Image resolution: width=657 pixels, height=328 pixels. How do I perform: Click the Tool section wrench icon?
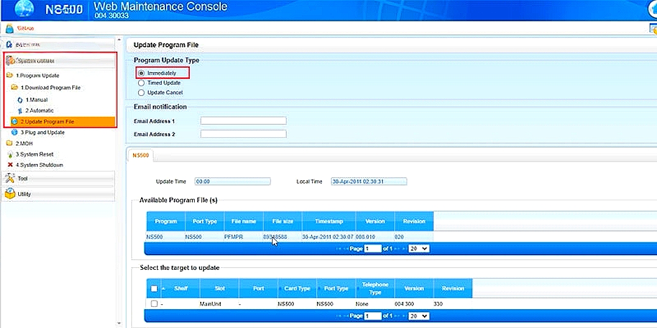pos(10,178)
